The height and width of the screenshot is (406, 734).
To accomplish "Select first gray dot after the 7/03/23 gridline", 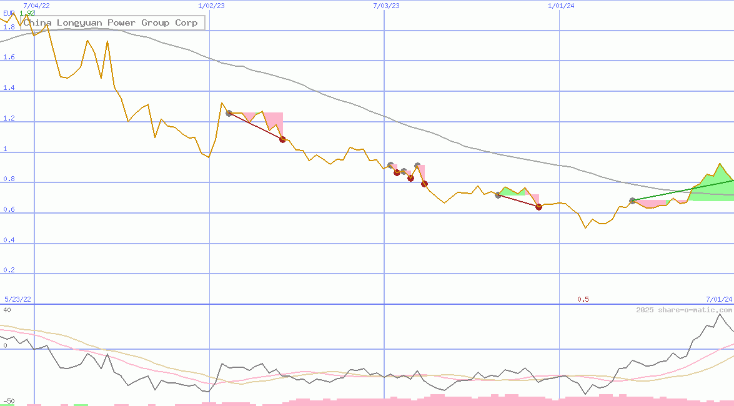I will click(x=390, y=166).
